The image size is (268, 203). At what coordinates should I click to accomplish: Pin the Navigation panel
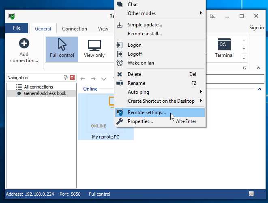66,78
